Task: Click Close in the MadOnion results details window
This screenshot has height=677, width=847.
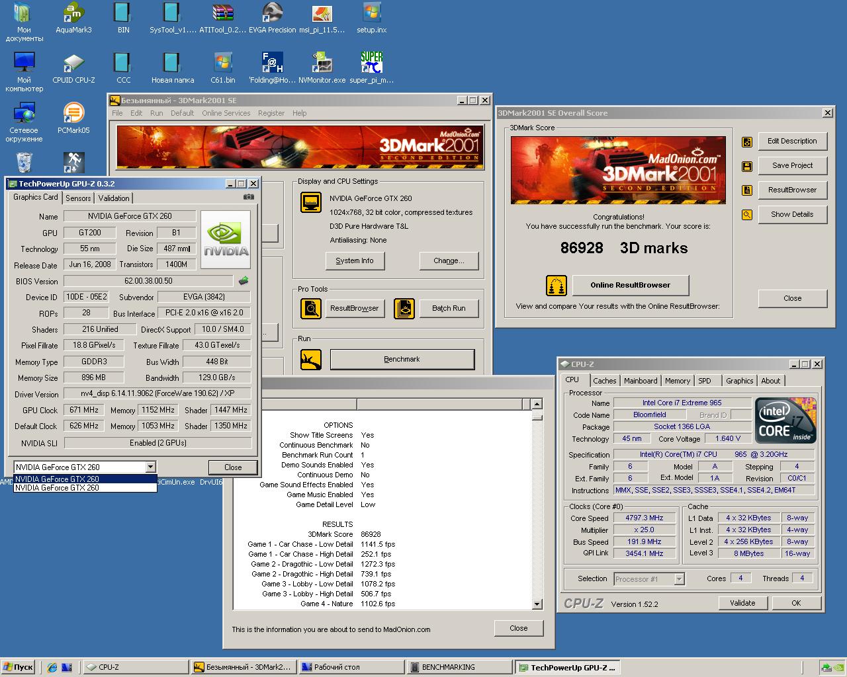Action: (518, 628)
